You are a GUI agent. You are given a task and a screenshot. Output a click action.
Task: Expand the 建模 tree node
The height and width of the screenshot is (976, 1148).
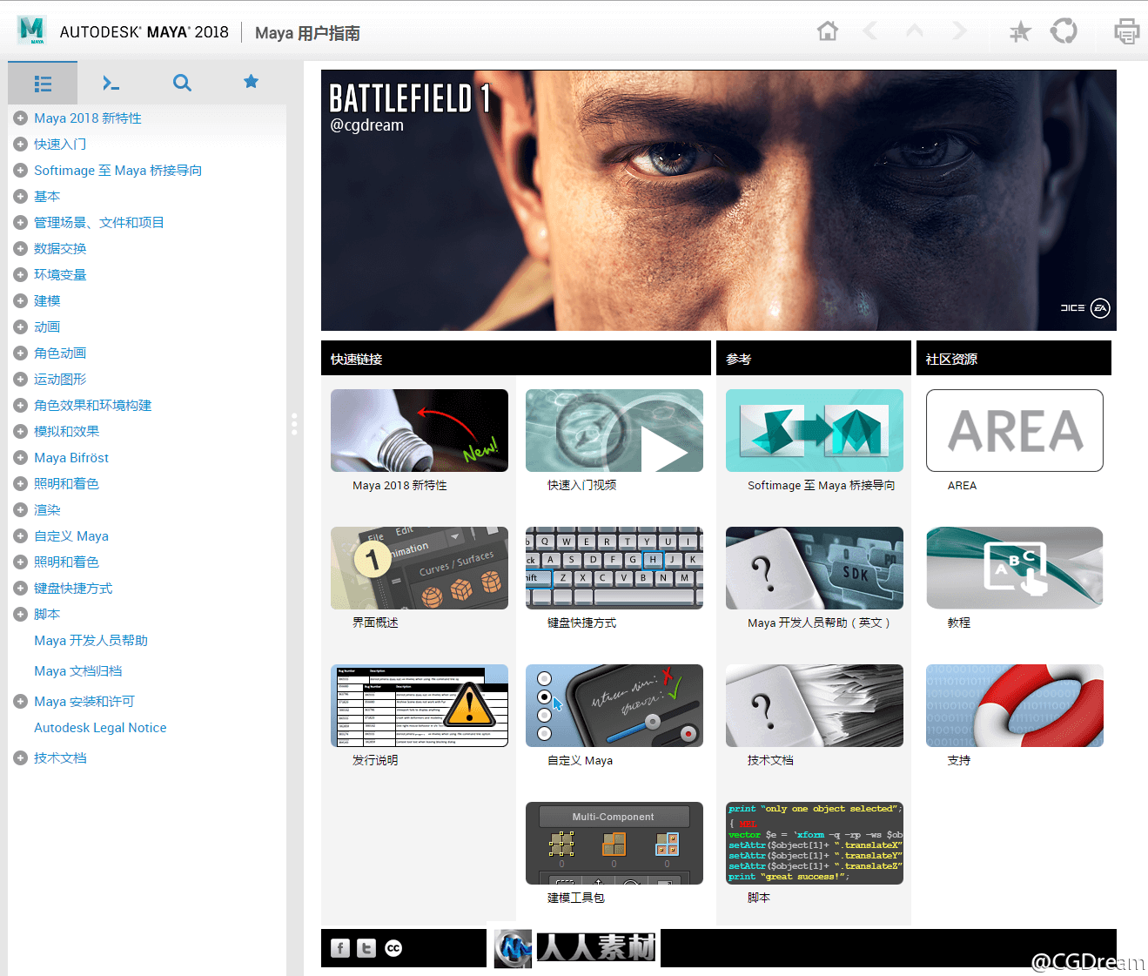click(x=20, y=300)
